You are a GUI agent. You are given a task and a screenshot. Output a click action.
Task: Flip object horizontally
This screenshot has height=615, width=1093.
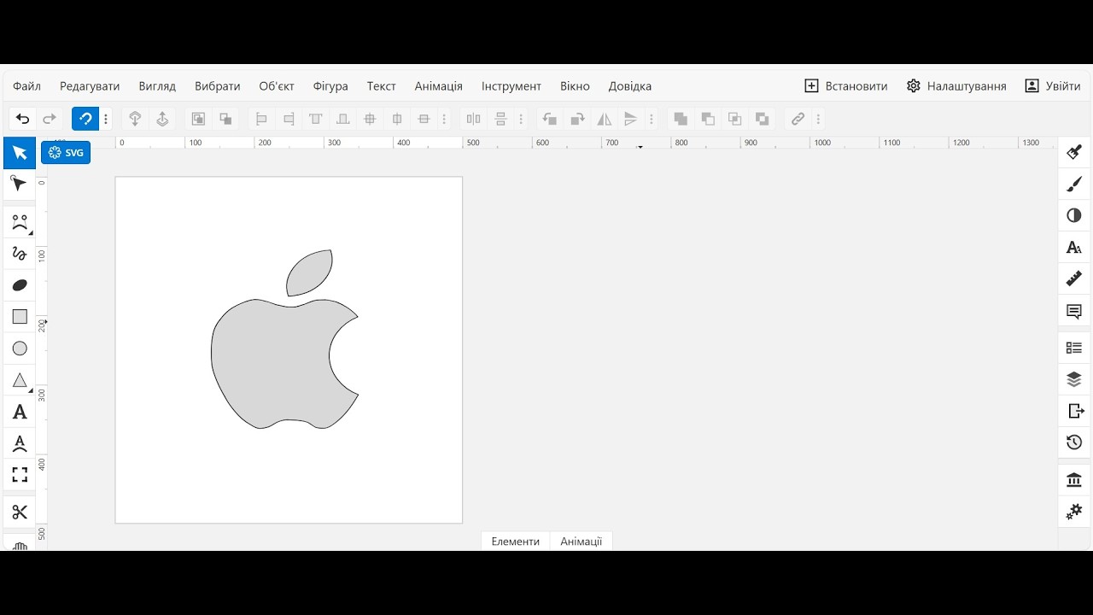pyautogui.click(x=605, y=119)
